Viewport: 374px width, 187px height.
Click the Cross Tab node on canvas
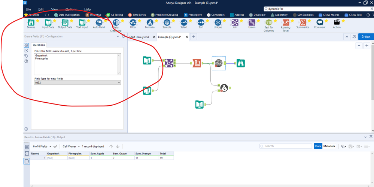click(197, 63)
